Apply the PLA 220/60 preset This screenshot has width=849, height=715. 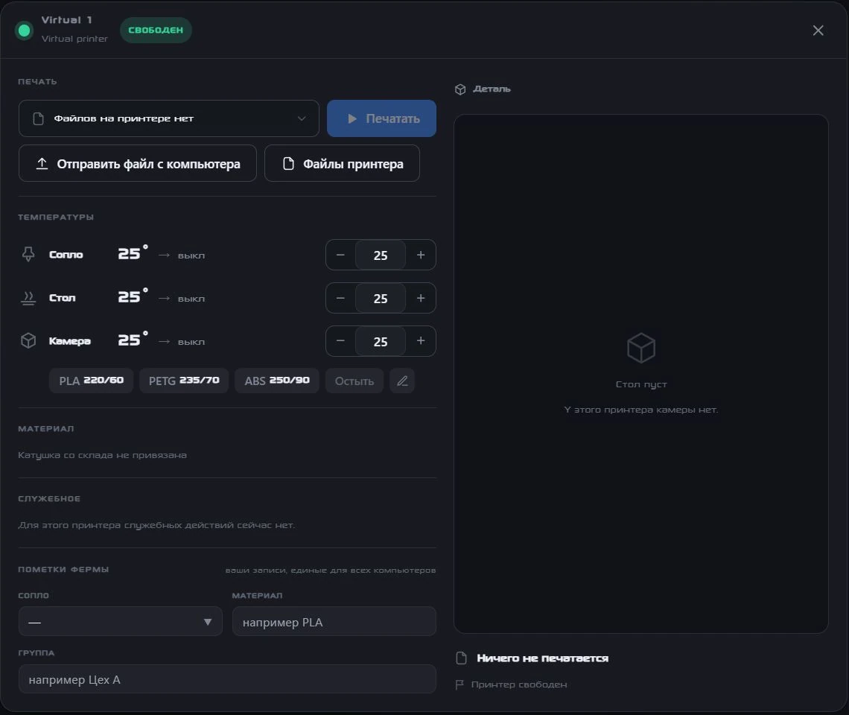pyautogui.click(x=91, y=381)
